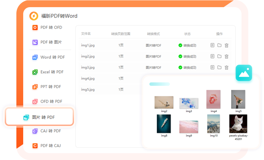Delete img2.jpg using trash icon
Viewport: 264px width, 160px height.
point(226,56)
